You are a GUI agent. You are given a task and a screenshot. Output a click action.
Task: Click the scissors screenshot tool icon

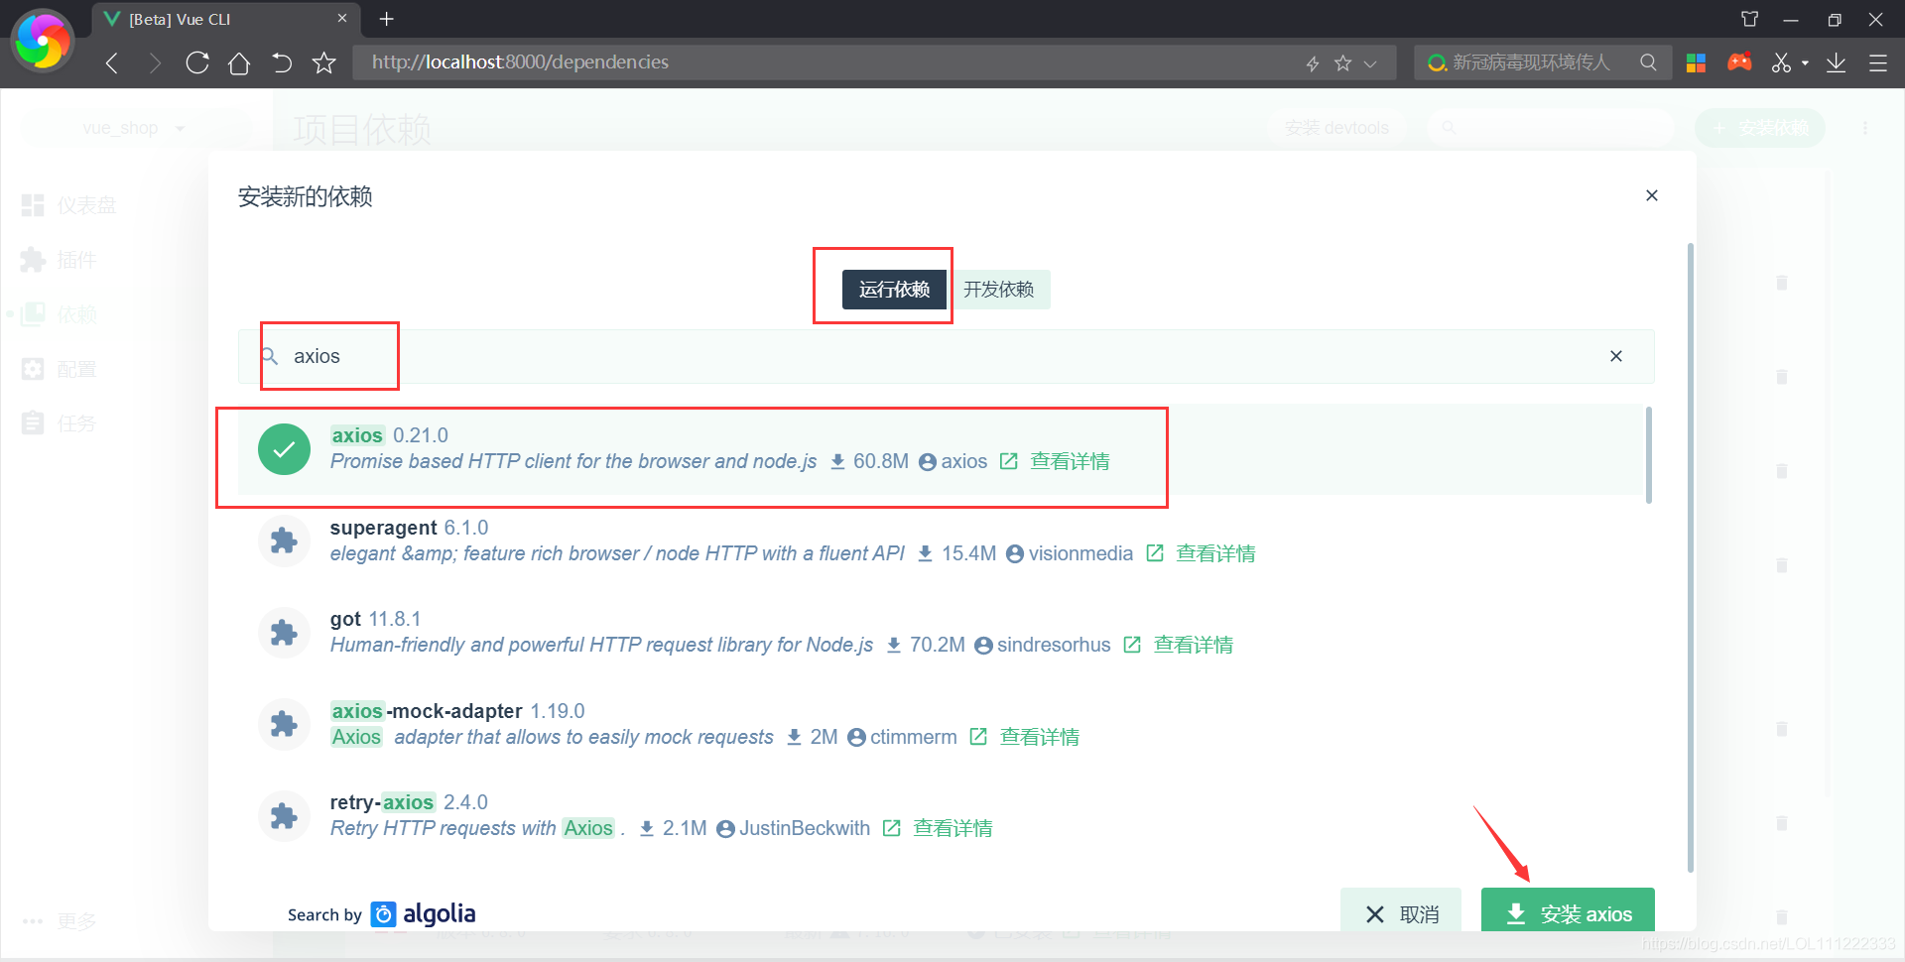pos(1782,63)
